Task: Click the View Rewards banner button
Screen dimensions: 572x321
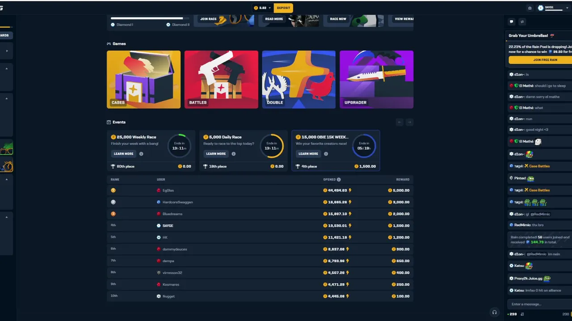Action: 404,19
